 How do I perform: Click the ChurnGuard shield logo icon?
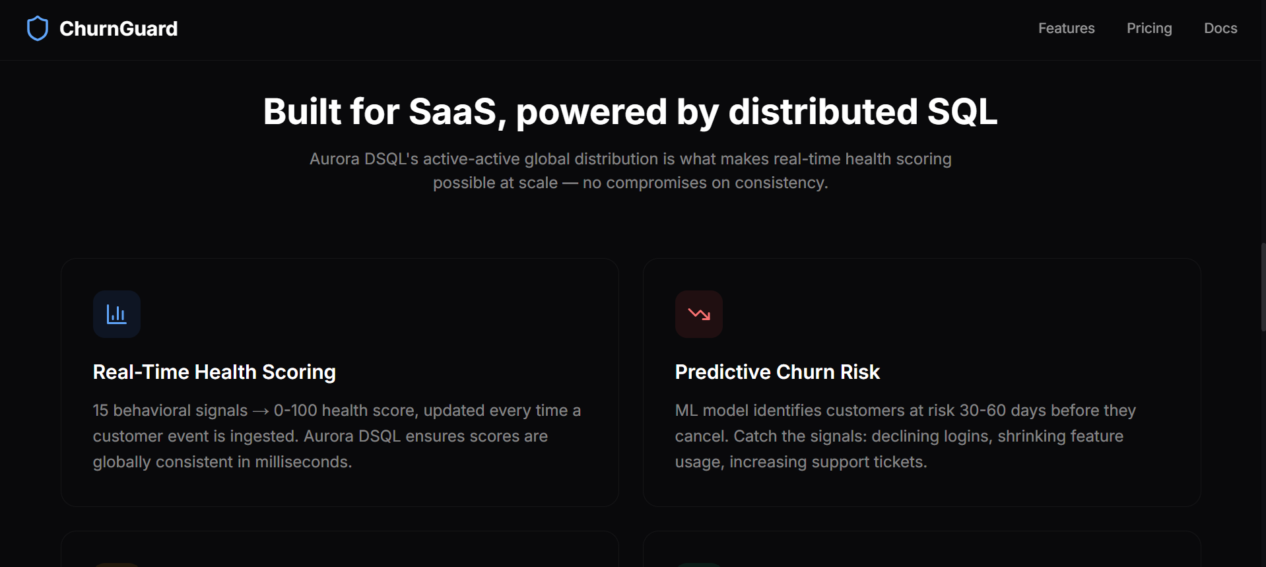point(38,28)
